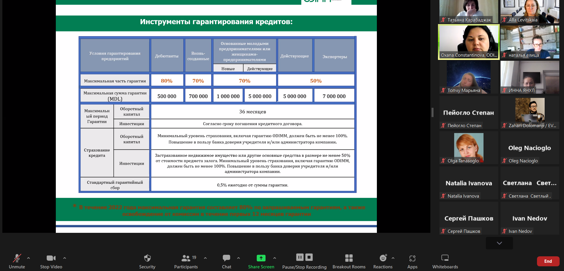The width and height of the screenshot is (564, 271).
Task: Show next page of participant videos
Action: (x=499, y=243)
